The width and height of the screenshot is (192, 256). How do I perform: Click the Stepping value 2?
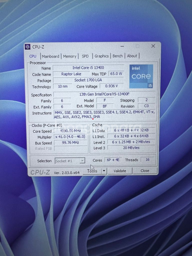click(146, 100)
